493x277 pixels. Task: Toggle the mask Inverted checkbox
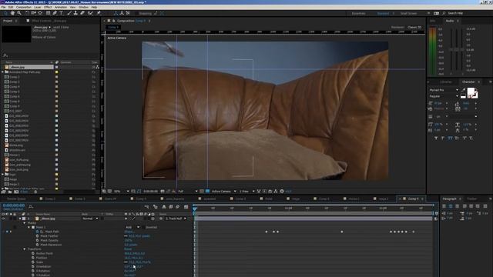coord(143,227)
